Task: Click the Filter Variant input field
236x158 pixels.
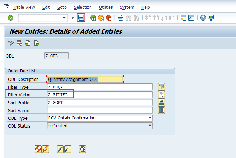Action: [99, 95]
